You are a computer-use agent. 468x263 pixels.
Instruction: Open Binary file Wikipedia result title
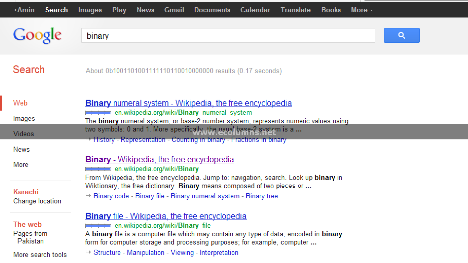166,216
